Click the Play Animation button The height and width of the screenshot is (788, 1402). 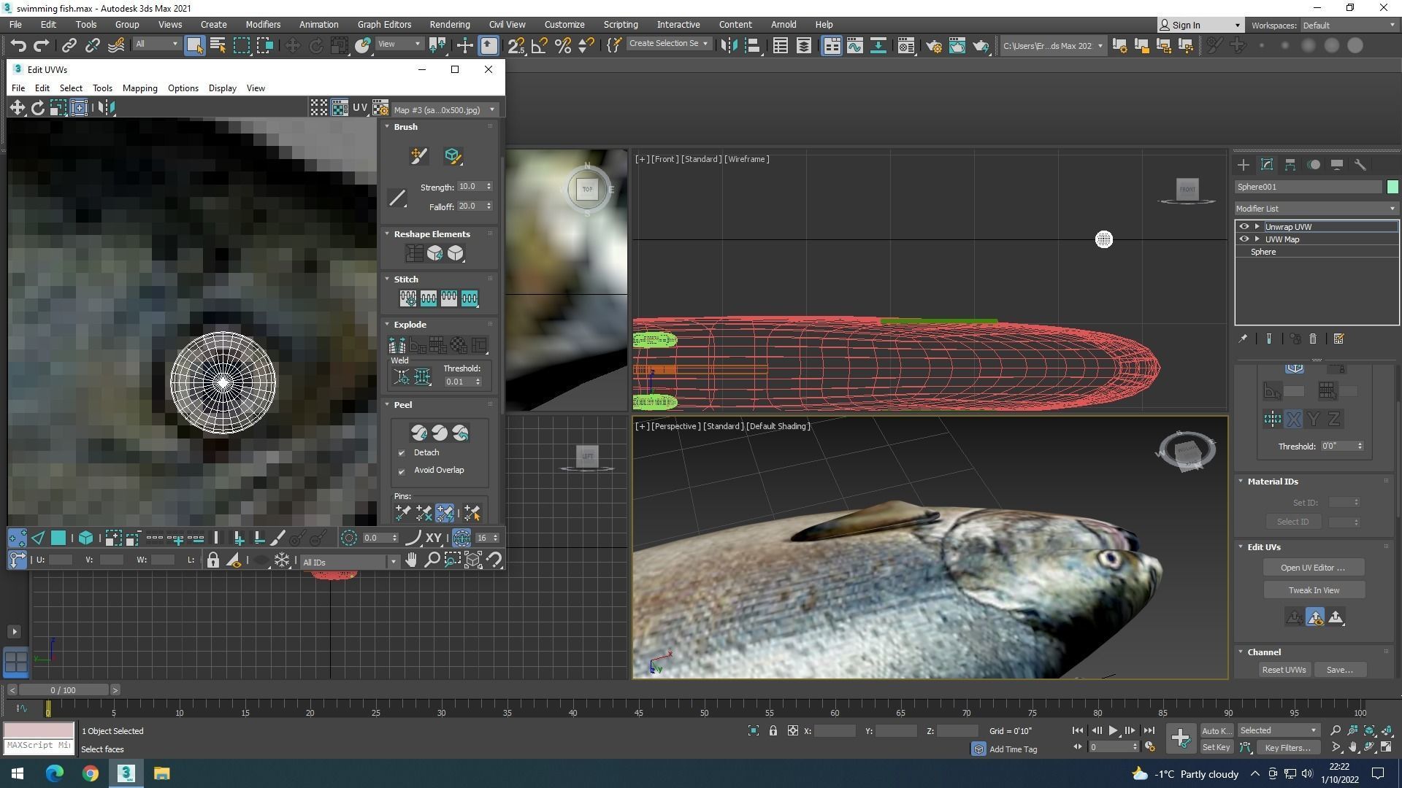pyautogui.click(x=1113, y=730)
